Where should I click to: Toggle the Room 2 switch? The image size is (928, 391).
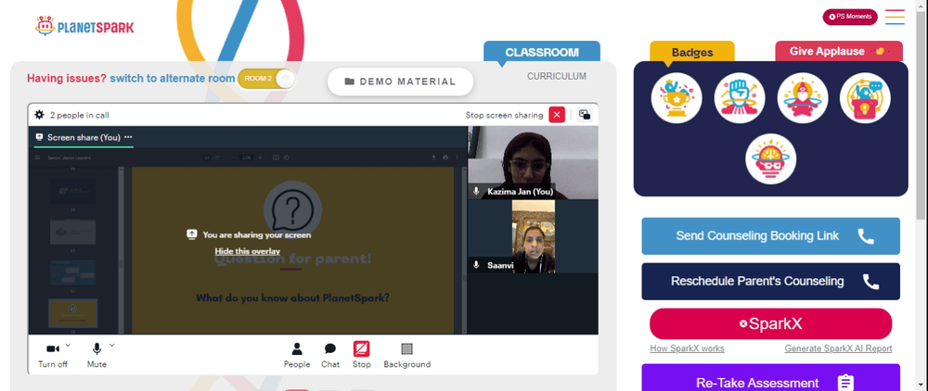266,79
